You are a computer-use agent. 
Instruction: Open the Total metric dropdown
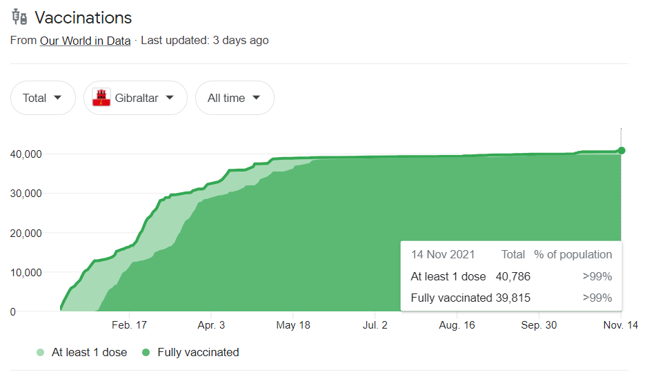click(43, 98)
